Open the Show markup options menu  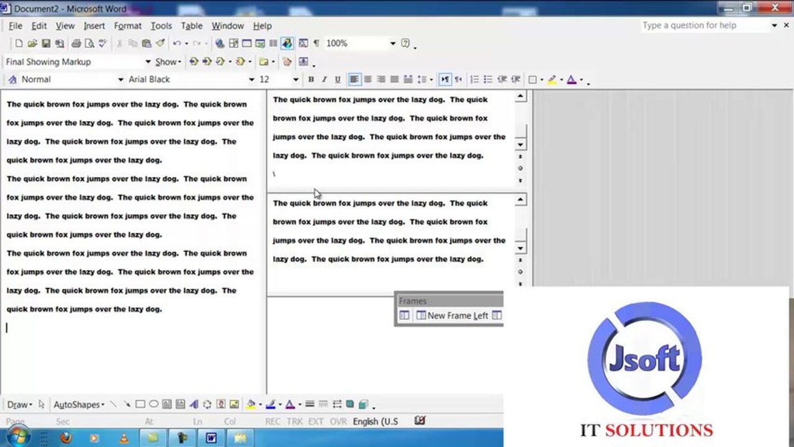click(x=168, y=62)
